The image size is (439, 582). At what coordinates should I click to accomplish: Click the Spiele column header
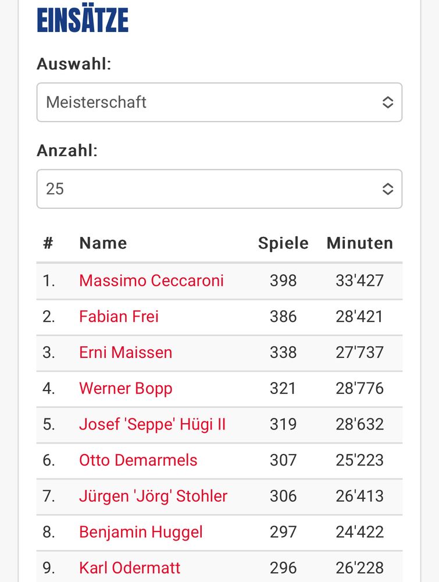click(x=283, y=243)
